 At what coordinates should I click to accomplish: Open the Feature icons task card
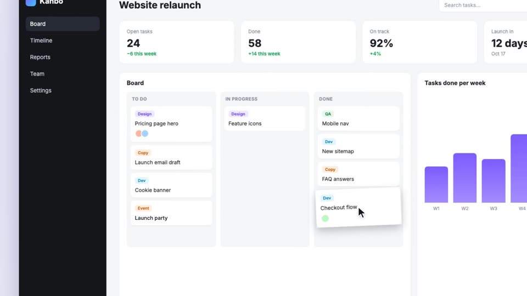tap(265, 118)
